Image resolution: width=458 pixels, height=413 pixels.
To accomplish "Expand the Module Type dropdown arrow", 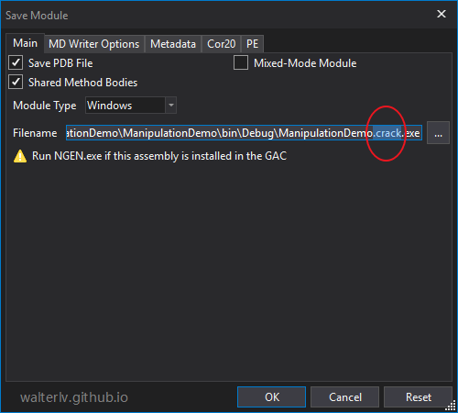I will click(x=171, y=106).
